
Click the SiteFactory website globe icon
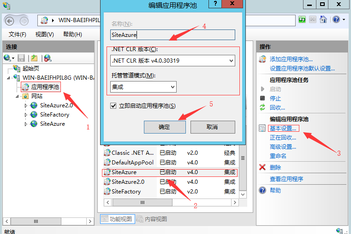[x=34, y=115]
